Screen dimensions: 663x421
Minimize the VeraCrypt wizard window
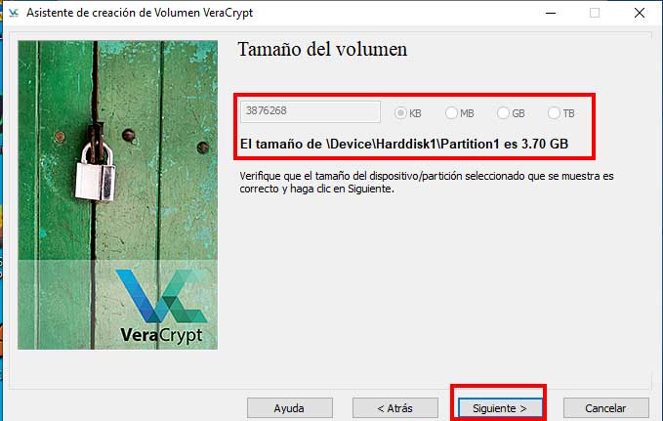[x=551, y=13]
